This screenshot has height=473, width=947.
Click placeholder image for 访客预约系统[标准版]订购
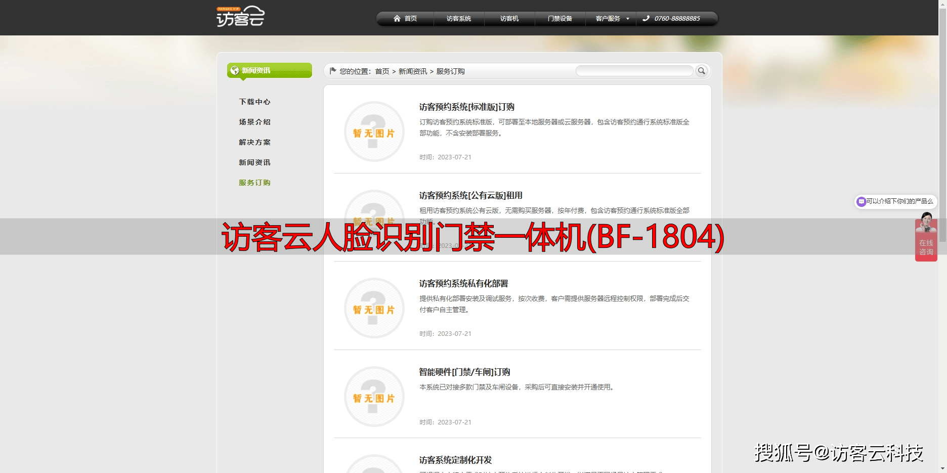(x=374, y=132)
